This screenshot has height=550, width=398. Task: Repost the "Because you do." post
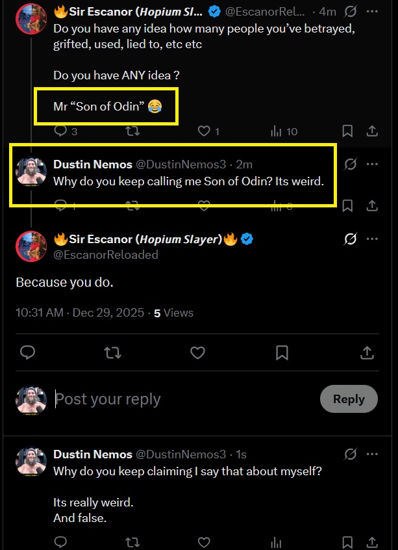[x=112, y=352]
